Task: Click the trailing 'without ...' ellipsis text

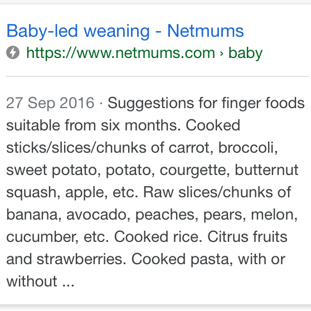Action: (40, 281)
